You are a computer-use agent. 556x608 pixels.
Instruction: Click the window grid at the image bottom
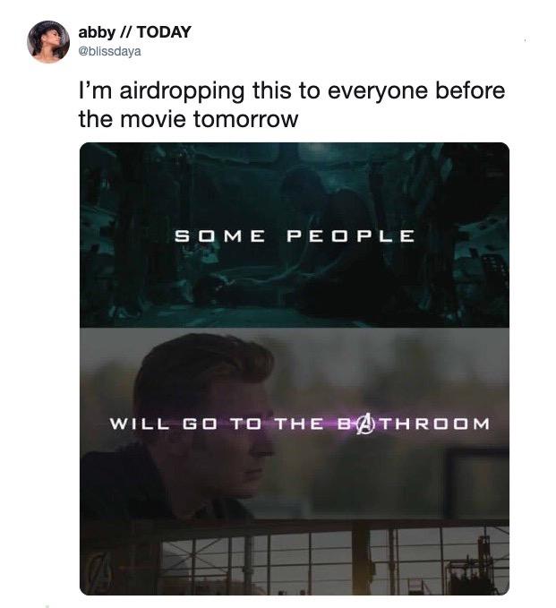click(333, 561)
